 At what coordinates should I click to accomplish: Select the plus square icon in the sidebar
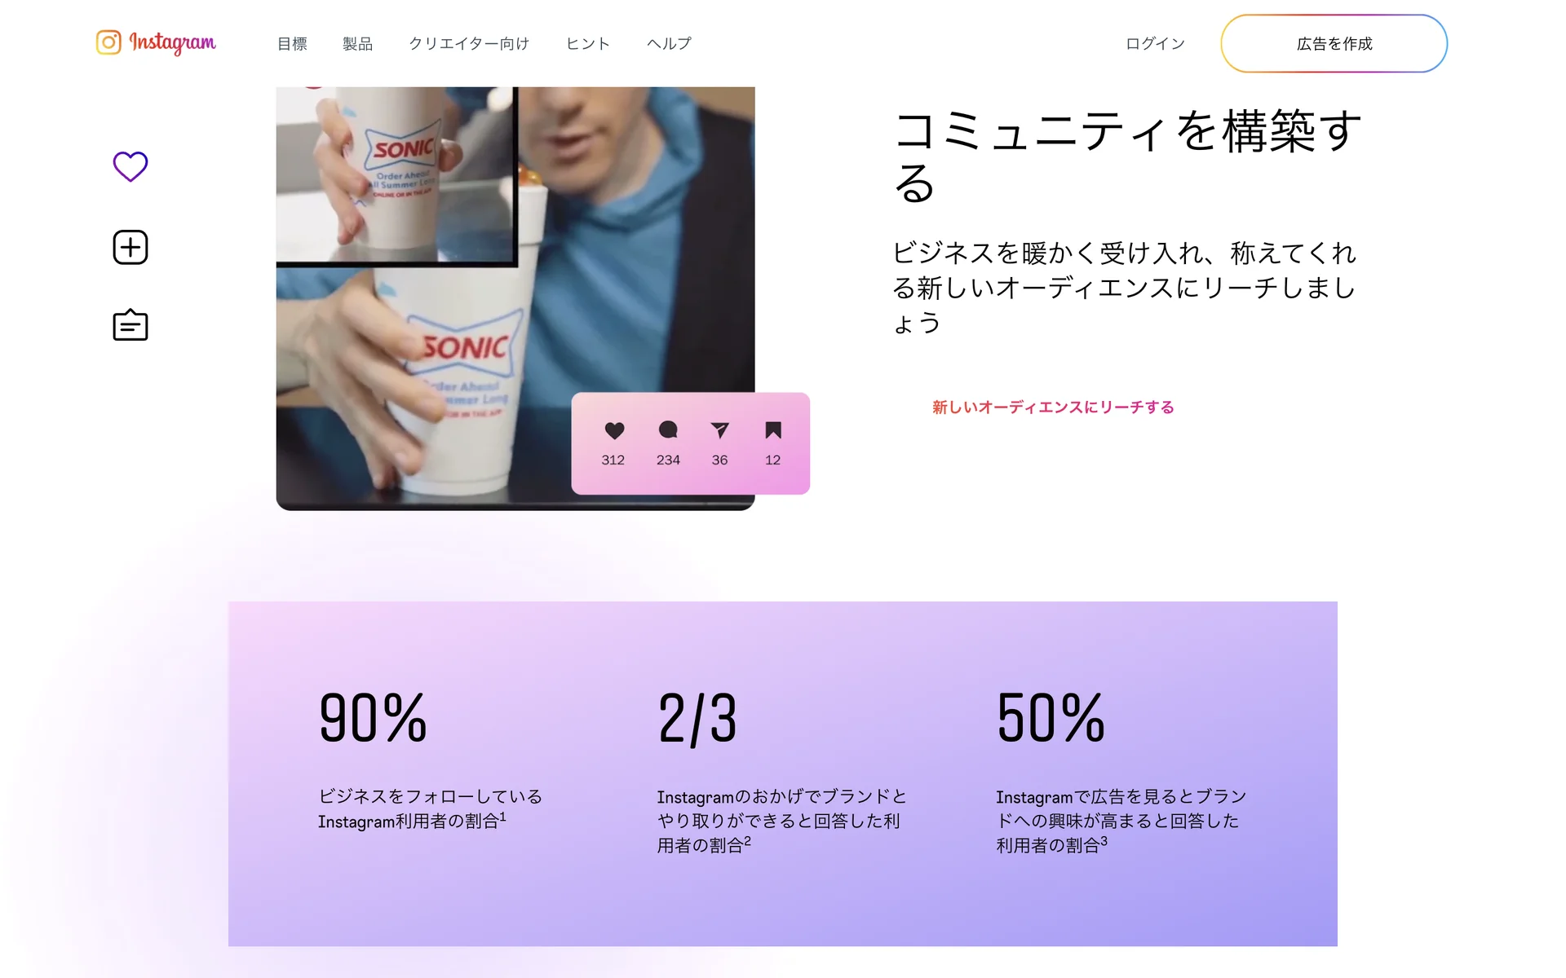coord(130,247)
